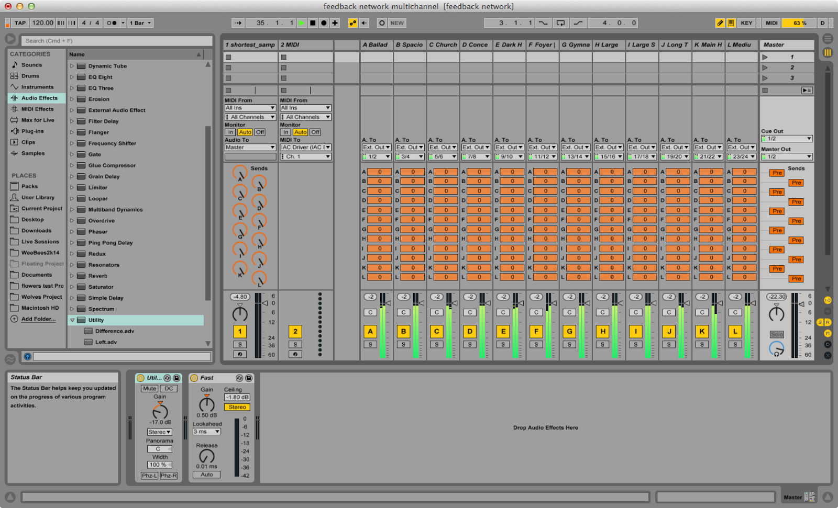Select the Drums category
This screenshot has height=508, width=838.
pyautogui.click(x=30, y=76)
